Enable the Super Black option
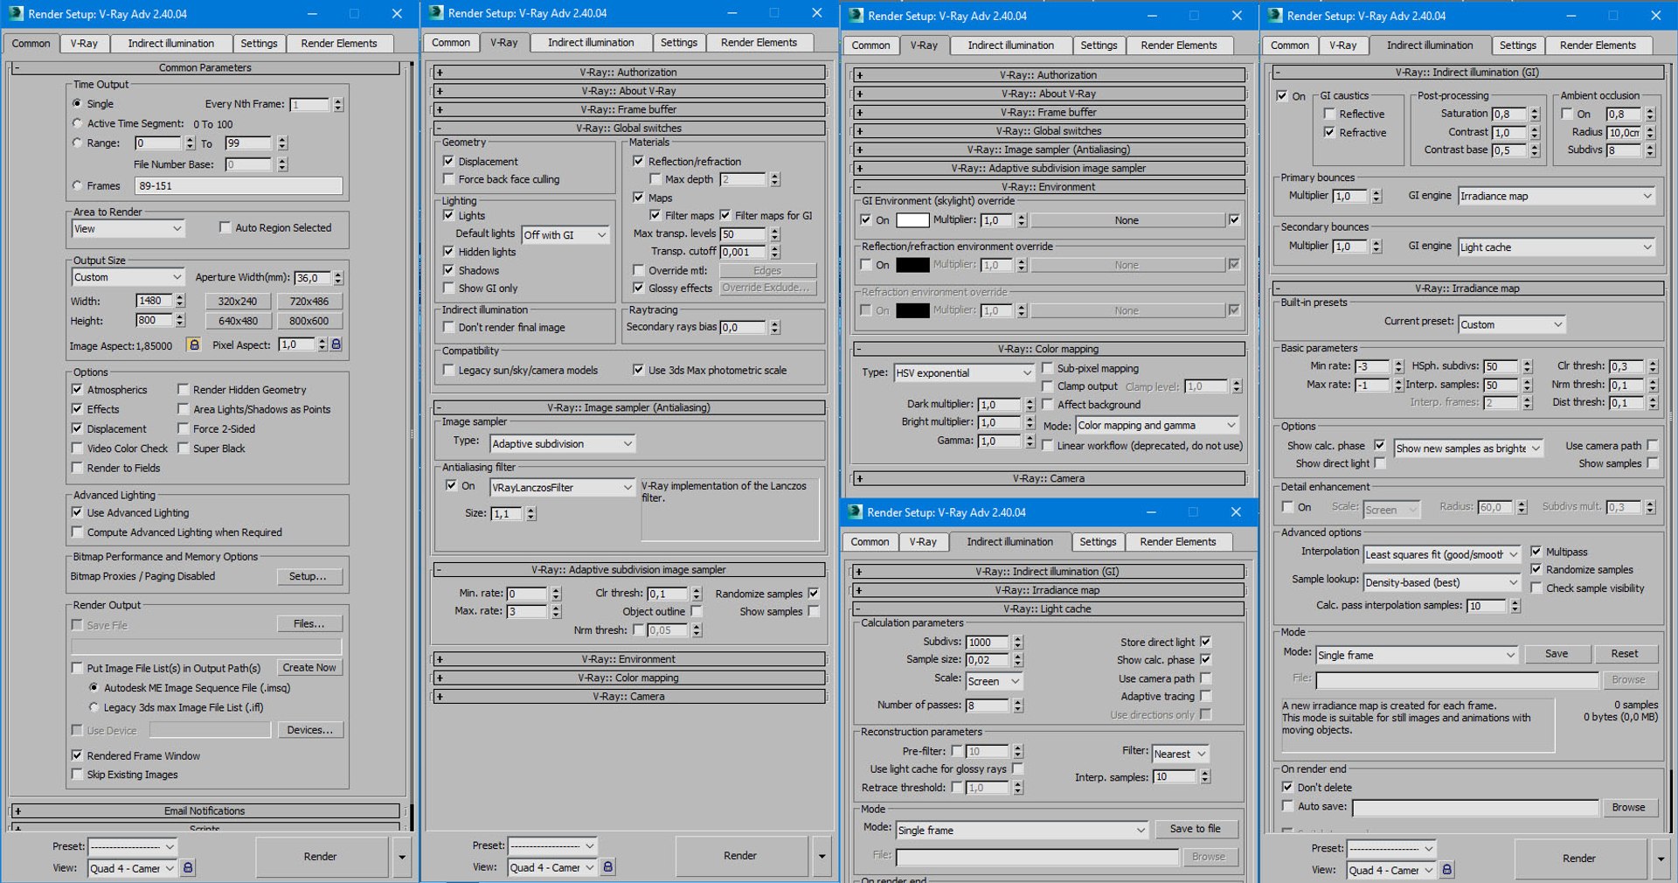Image resolution: width=1678 pixels, height=883 pixels. pyautogui.click(x=184, y=448)
